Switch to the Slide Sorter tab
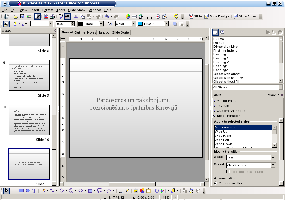 [121, 32]
